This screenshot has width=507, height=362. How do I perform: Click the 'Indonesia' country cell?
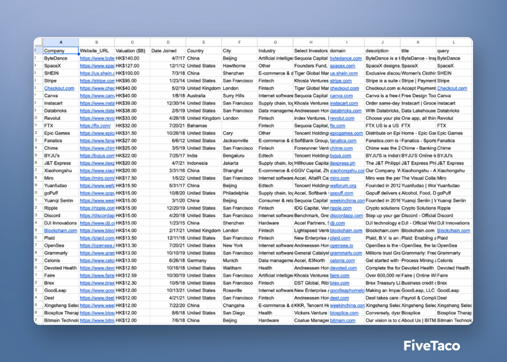point(204,163)
